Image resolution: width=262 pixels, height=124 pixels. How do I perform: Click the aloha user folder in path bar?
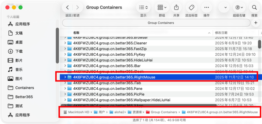[x=117, y=112]
